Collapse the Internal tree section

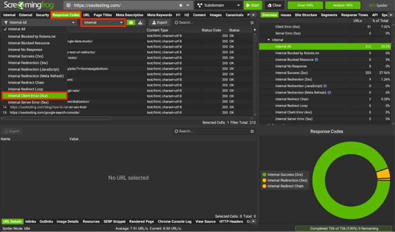(269, 40)
